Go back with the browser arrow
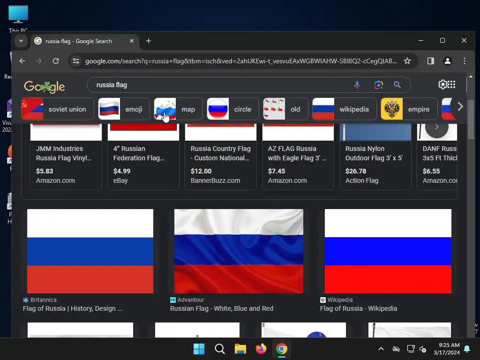The image size is (480, 360). [x=22, y=61]
